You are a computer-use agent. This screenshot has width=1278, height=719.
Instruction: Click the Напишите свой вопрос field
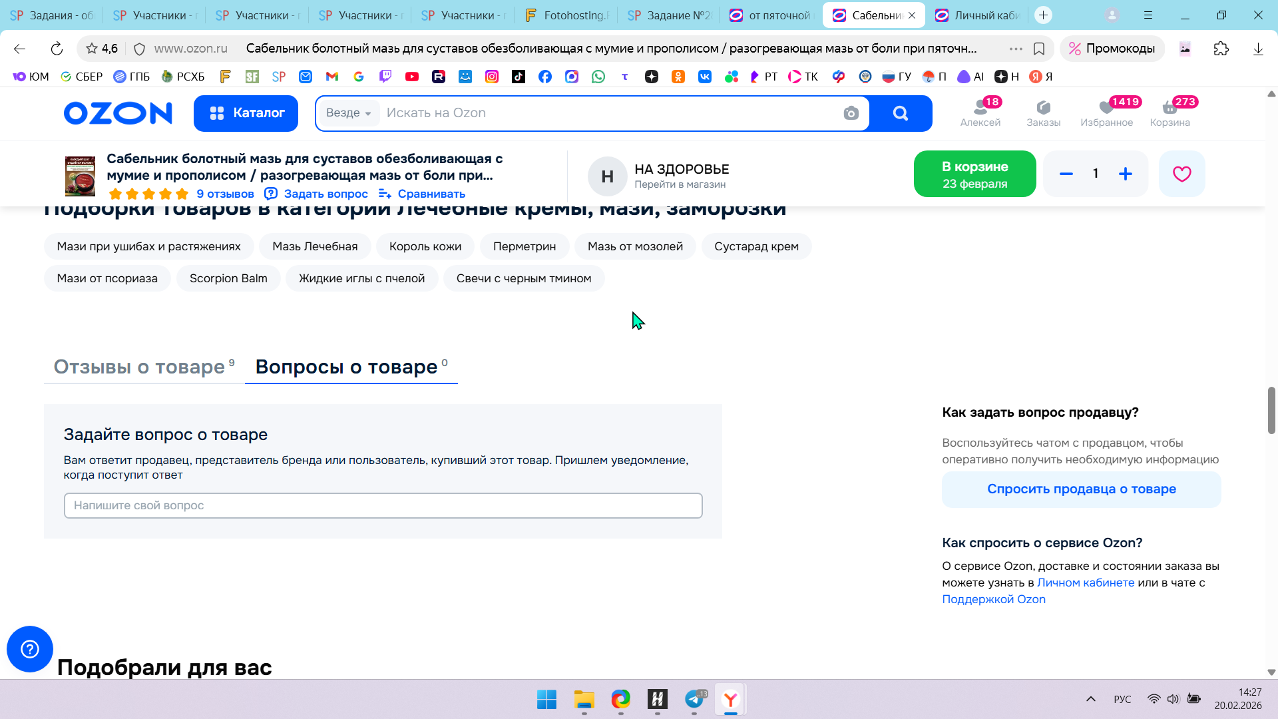tap(383, 506)
